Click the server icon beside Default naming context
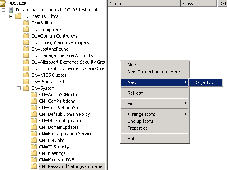227x170 pixels. (x=11, y=10)
